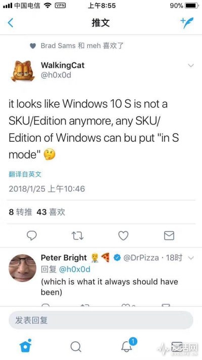Open @h0x0d mention in Peter Bright's reply
Viewport: 202px width, 360px height.
pos(75,269)
